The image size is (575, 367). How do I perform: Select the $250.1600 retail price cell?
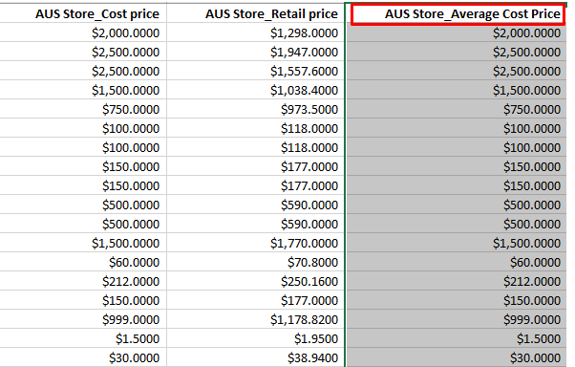[x=256, y=281]
